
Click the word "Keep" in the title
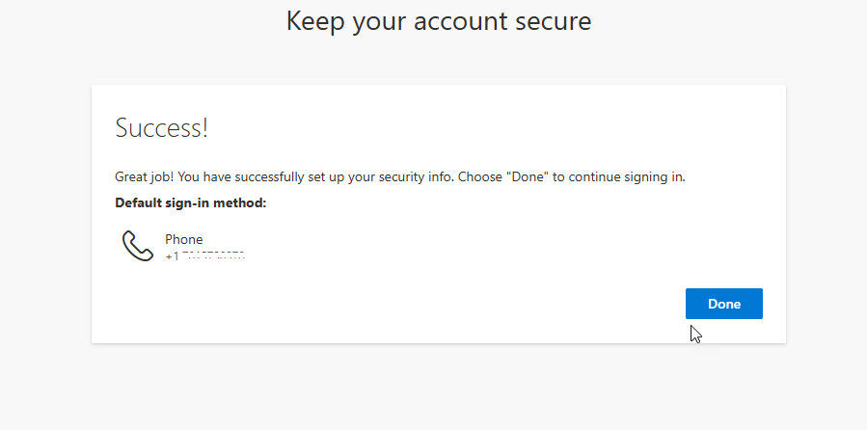coord(312,20)
